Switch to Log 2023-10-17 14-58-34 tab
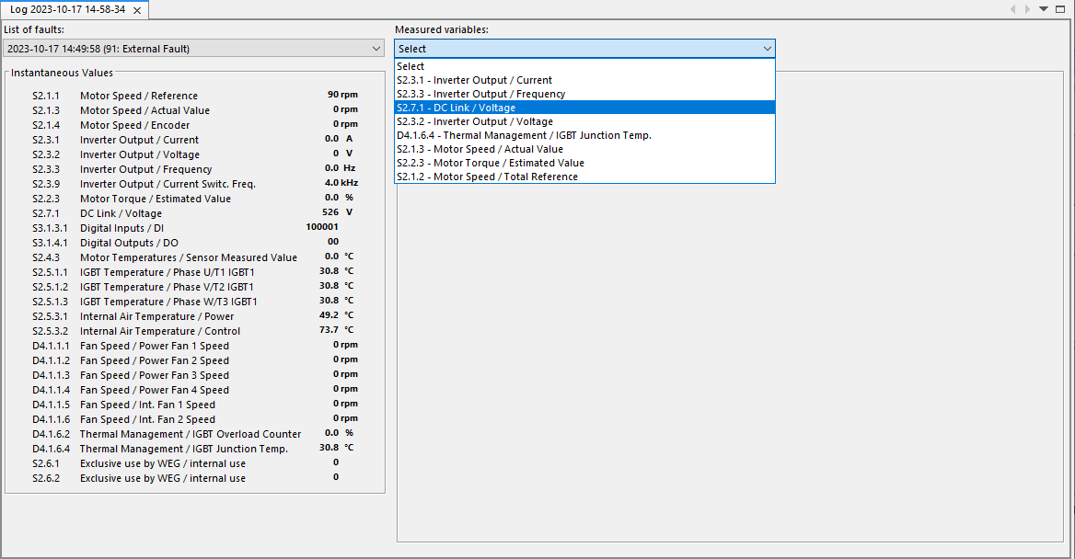The height and width of the screenshot is (559, 1075). [66, 10]
